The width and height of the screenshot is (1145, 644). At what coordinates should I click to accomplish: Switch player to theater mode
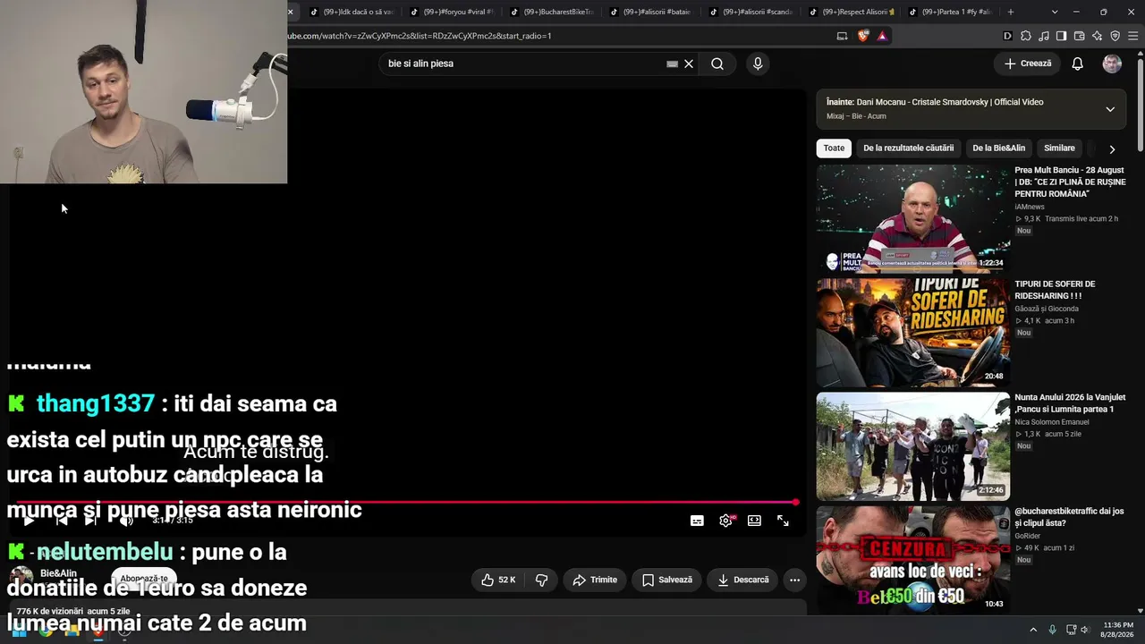click(x=754, y=521)
